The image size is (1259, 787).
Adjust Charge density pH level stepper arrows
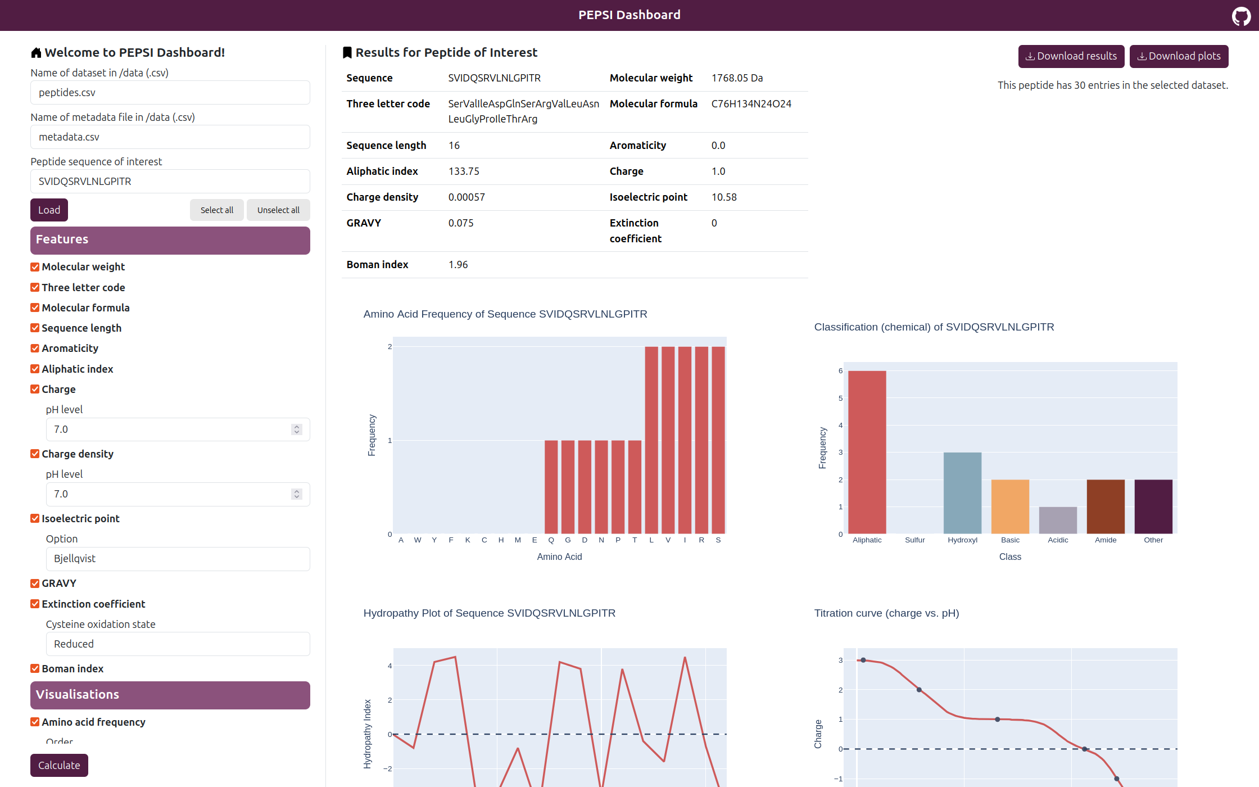(x=297, y=494)
